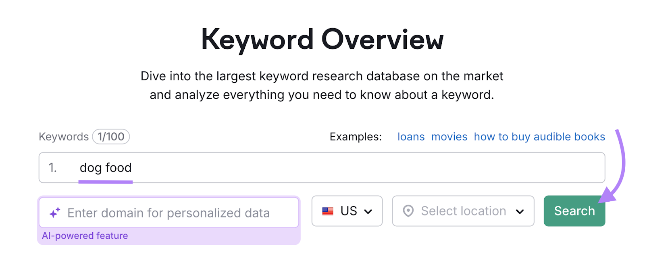The height and width of the screenshot is (265, 645).
Task: Click the chevron next to Select location
Action: click(x=521, y=211)
